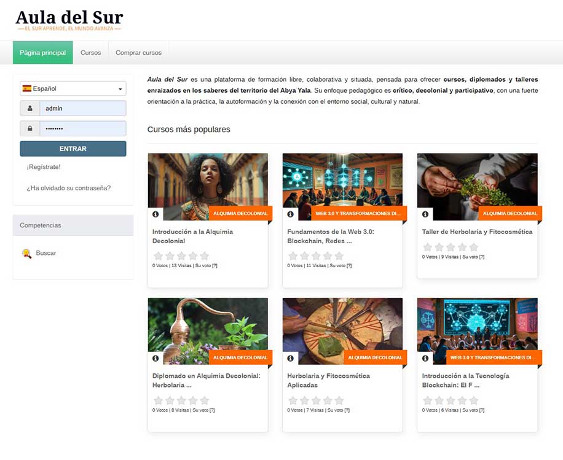The width and height of the screenshot is (563, 460).
Task: Click the ENTRAR login button
Action: (x=73, y=149)
